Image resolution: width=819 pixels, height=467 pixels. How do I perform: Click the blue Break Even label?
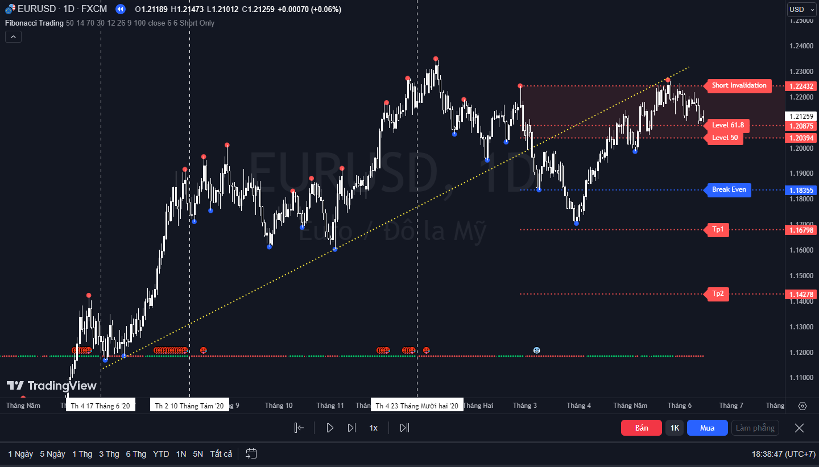pos(729,189)
